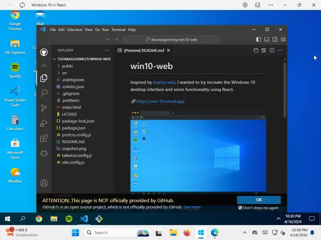Select the Explorer files icon
321x240 pixels.
[44, 78]
